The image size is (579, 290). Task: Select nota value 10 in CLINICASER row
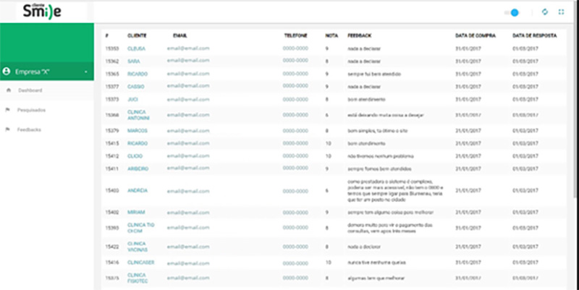(329, 263)
